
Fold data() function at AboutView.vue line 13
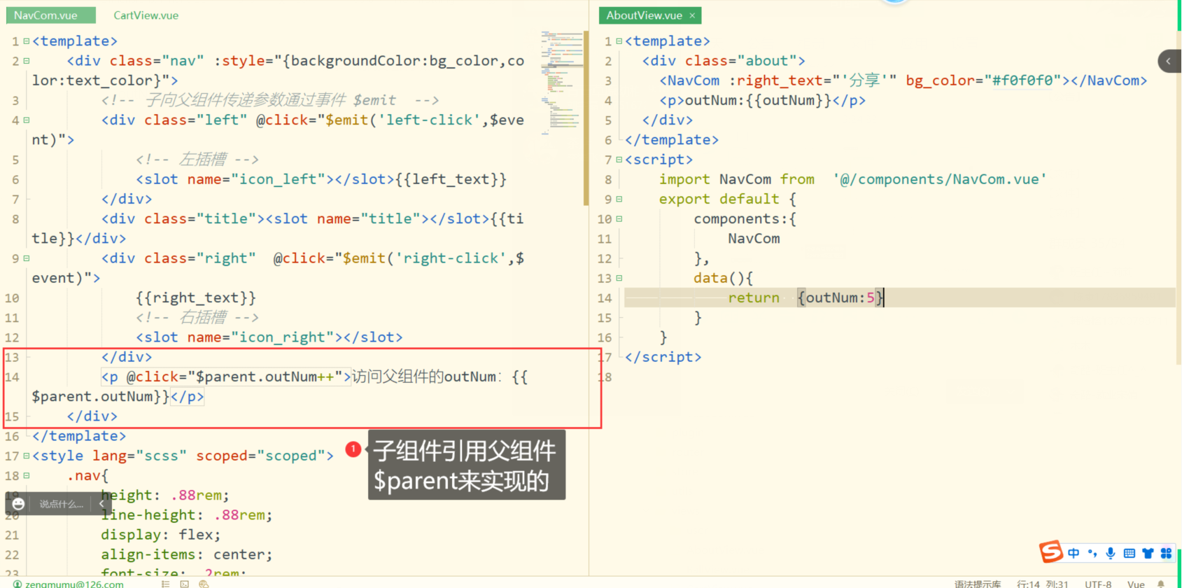619,278
